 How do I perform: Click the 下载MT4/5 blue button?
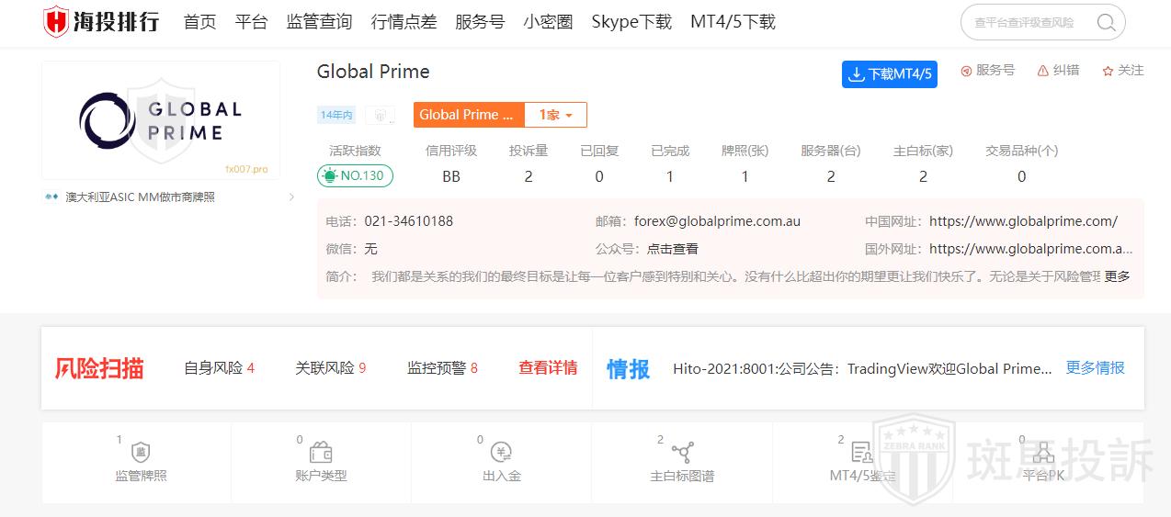pos(889,74)
